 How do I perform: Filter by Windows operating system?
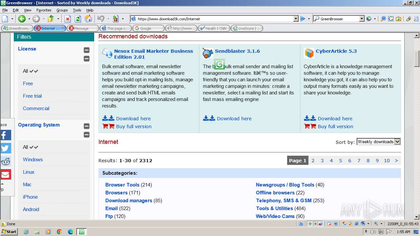[x=33, y=160]
